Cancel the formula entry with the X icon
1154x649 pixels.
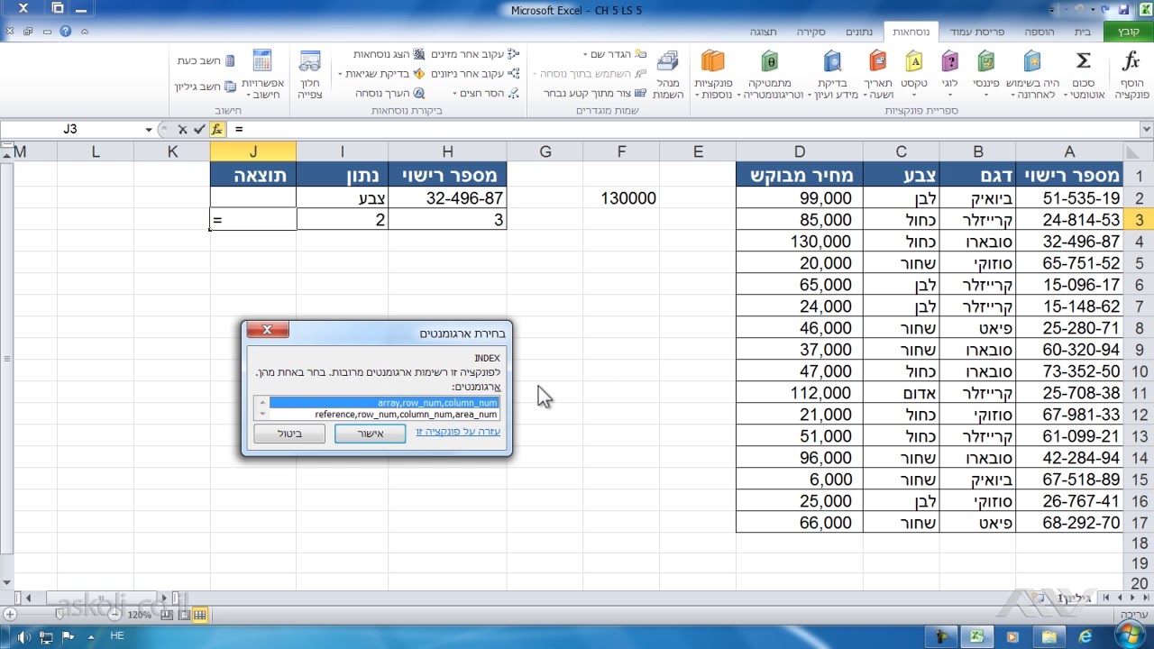[x=183, y=130]
